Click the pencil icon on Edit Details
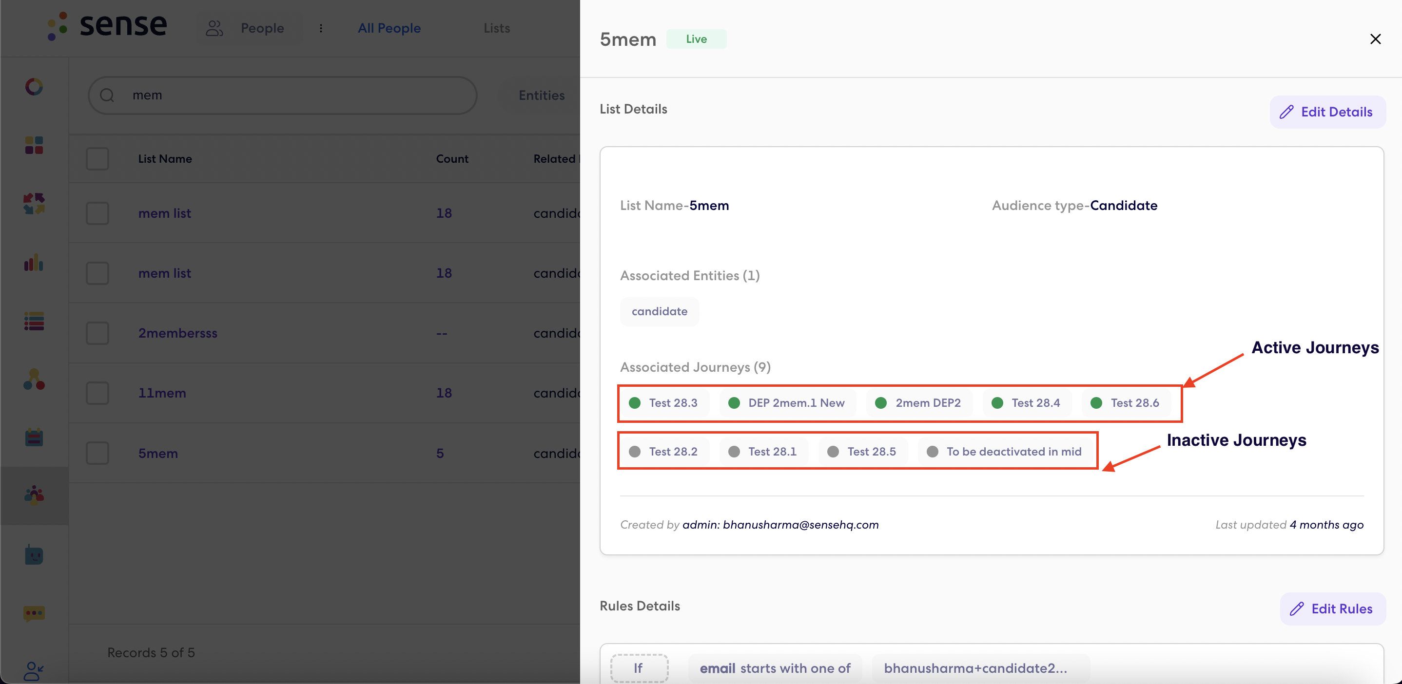The width and height of the screenshot is (1402, 684). pyautogui.click(x=1286, y=112)
